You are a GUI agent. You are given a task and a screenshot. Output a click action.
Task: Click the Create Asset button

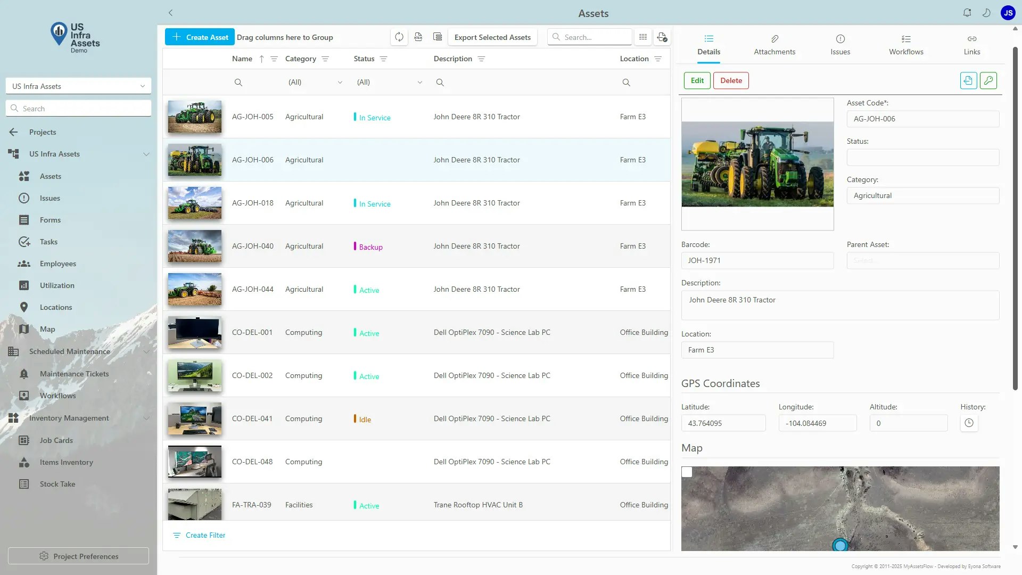[x=200, y=37]
